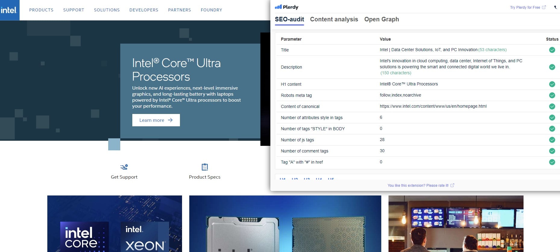Click the STYLE in BODY status checkmark
Screen dimensions: 560x252
pyautogui.click(x=552, y=129)
